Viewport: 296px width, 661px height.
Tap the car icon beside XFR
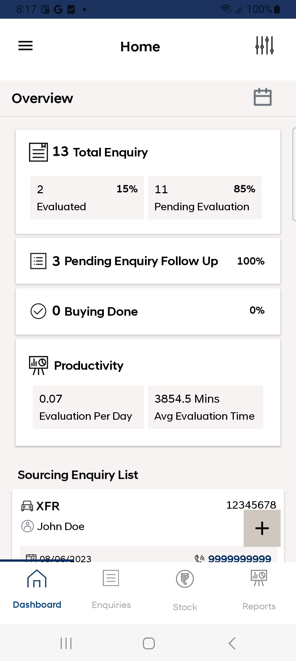click(x=27, y=506)
